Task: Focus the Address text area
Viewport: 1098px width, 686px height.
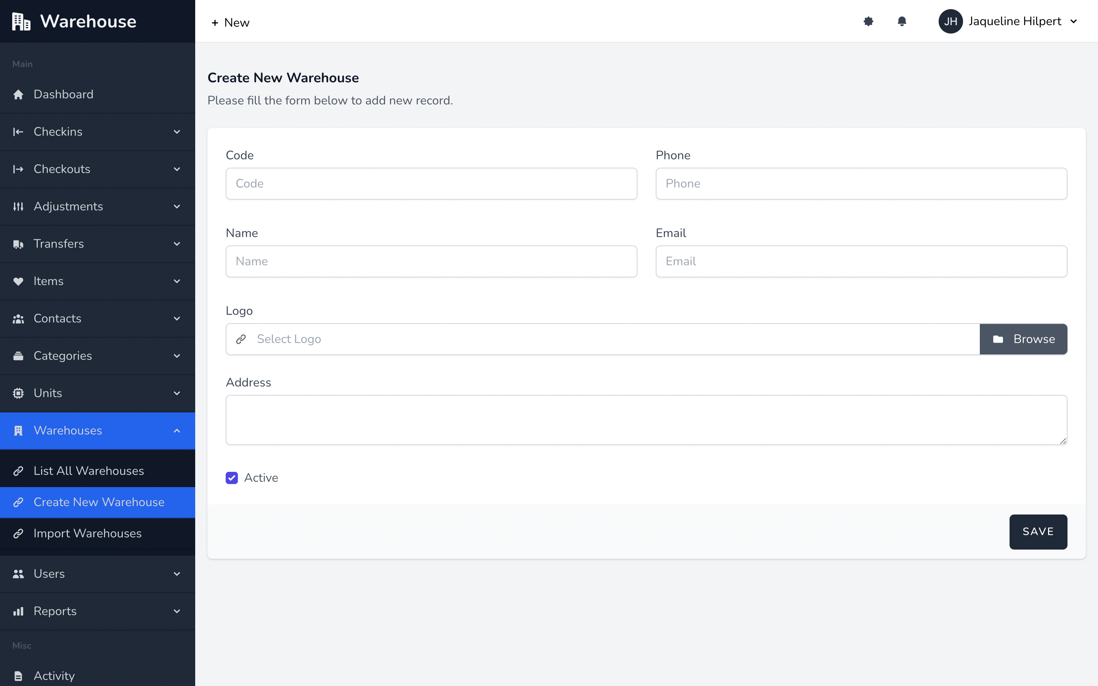Action: (646, 420)
